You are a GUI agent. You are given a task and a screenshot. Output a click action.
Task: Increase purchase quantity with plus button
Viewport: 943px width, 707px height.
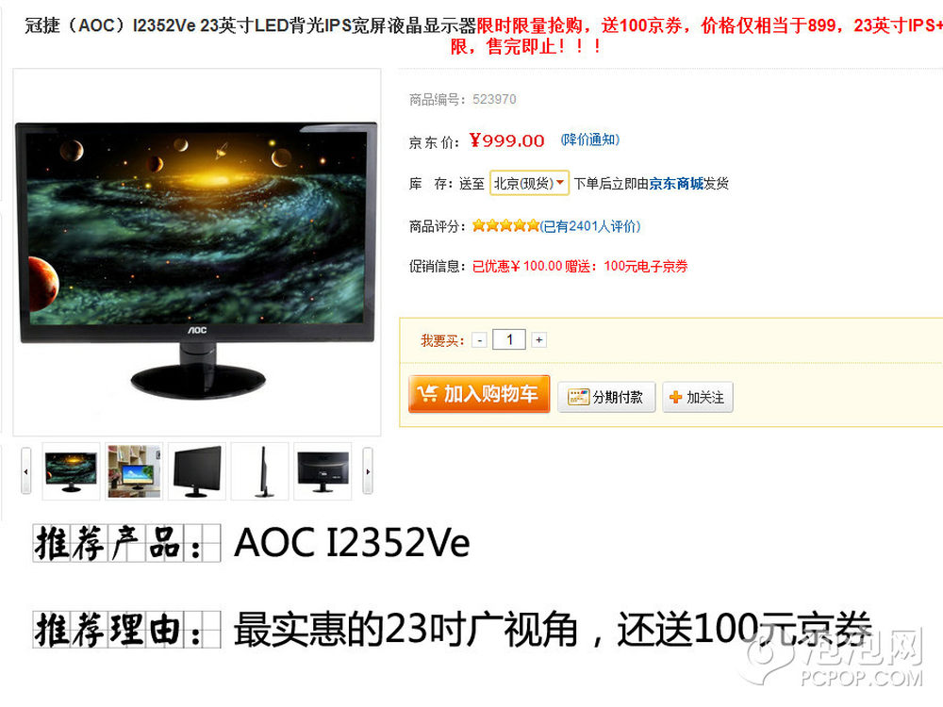pyautogui.click(x=538, y=339)
